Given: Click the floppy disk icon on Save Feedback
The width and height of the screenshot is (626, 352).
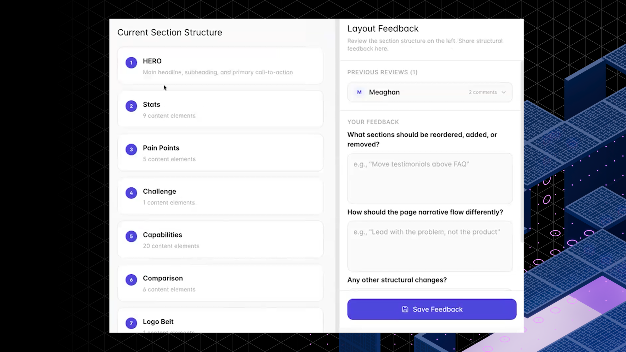Looking at the screenshot, I should (x=405, y=309).
